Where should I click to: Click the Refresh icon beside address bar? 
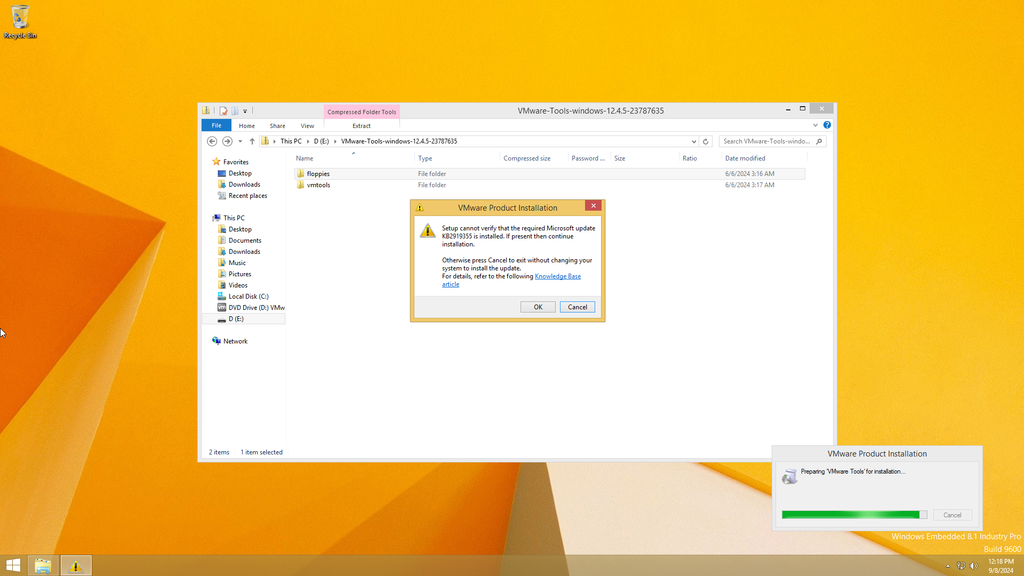(x=706, y=141)
